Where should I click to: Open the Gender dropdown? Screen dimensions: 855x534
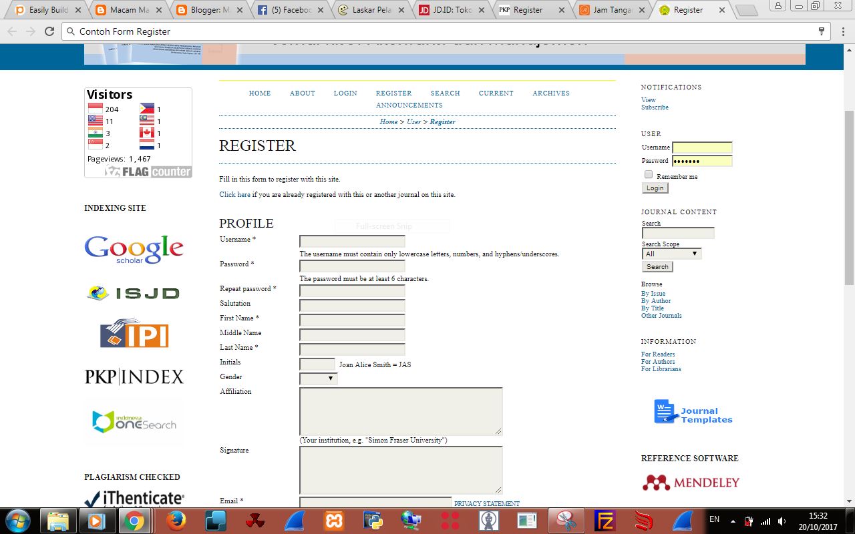(x=319, y=378)
